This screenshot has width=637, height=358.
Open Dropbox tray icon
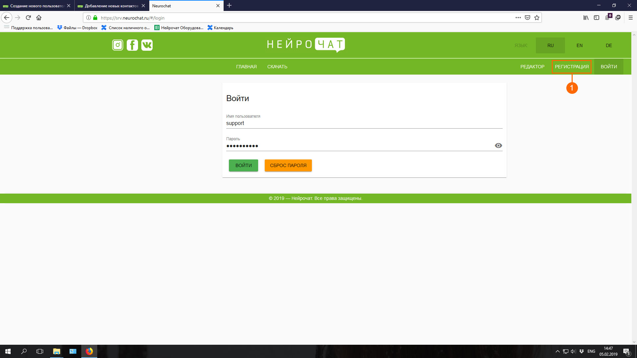pyautogui.click(x=582, y=351)
